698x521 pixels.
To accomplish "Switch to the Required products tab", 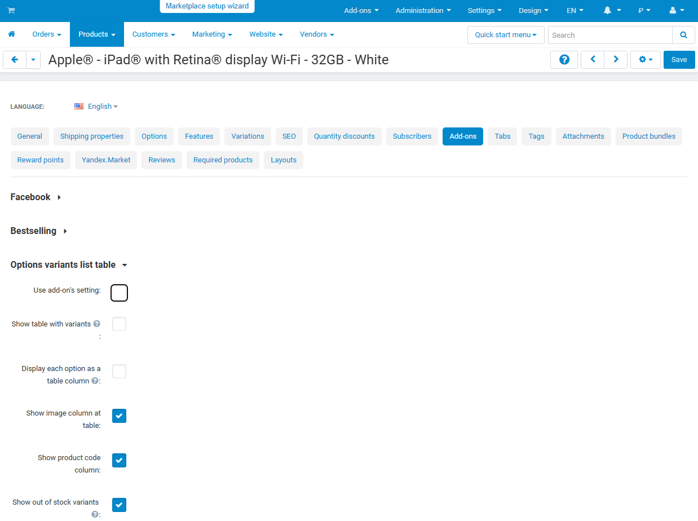I will pyautogui.click(x=223, y=160).
